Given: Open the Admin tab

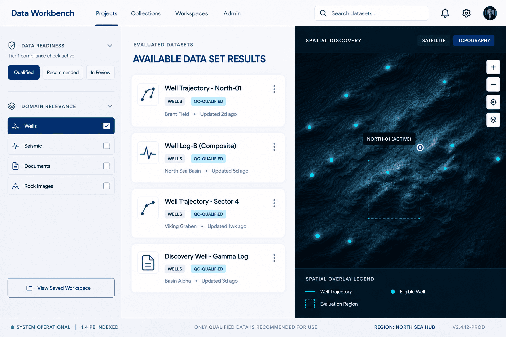Looking at the screenshot, I should 232,13.
